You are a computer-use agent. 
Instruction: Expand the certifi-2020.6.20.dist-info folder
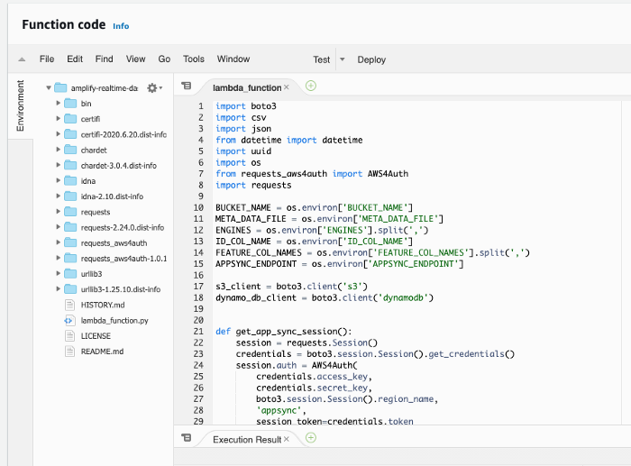58,134
